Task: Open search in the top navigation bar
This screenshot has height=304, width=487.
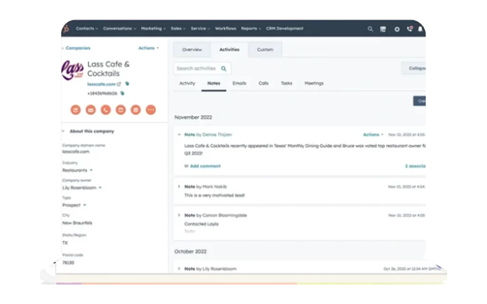Action: 370,28
